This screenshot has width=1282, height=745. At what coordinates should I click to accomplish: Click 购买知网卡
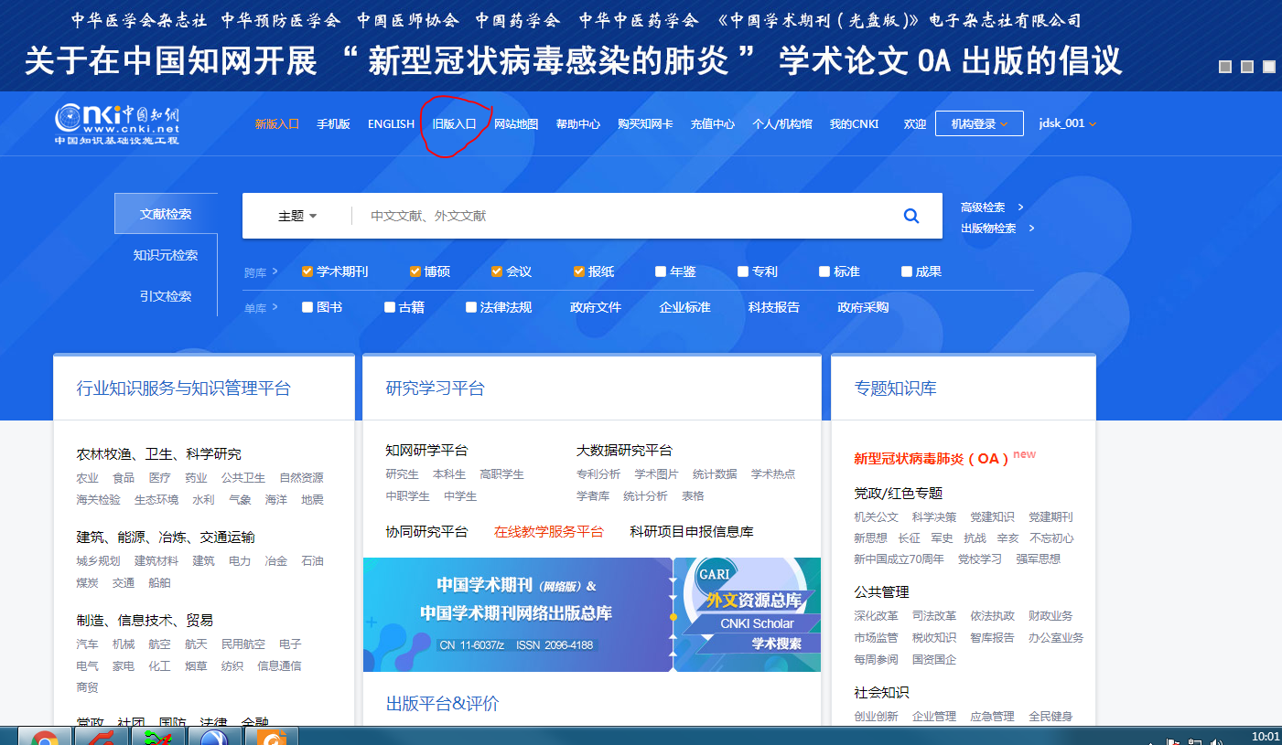point(645,123)
